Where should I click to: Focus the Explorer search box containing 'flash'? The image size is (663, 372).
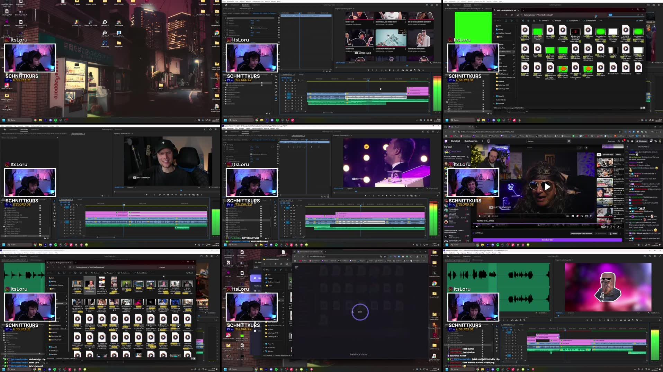pyautogui.click(x=626, y=15)
